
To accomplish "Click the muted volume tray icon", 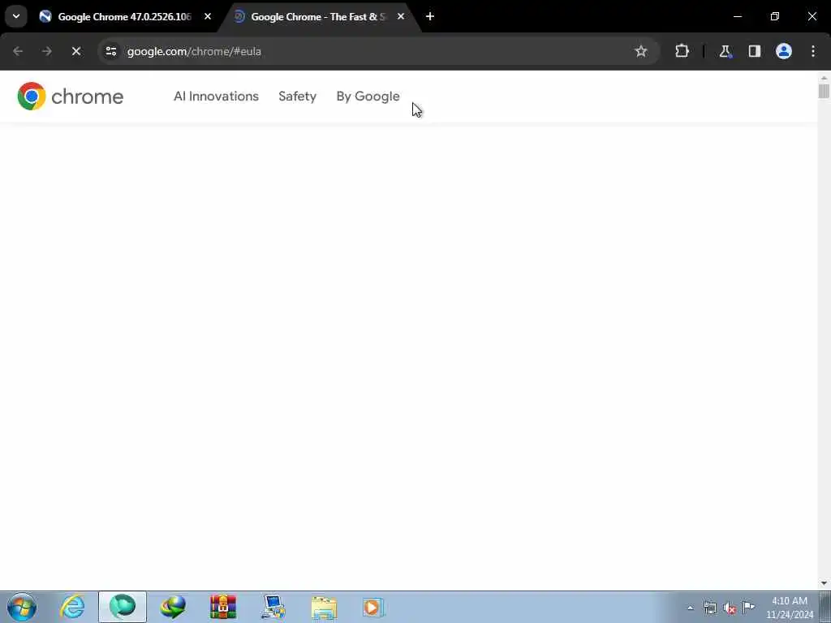I will (730, 608).
